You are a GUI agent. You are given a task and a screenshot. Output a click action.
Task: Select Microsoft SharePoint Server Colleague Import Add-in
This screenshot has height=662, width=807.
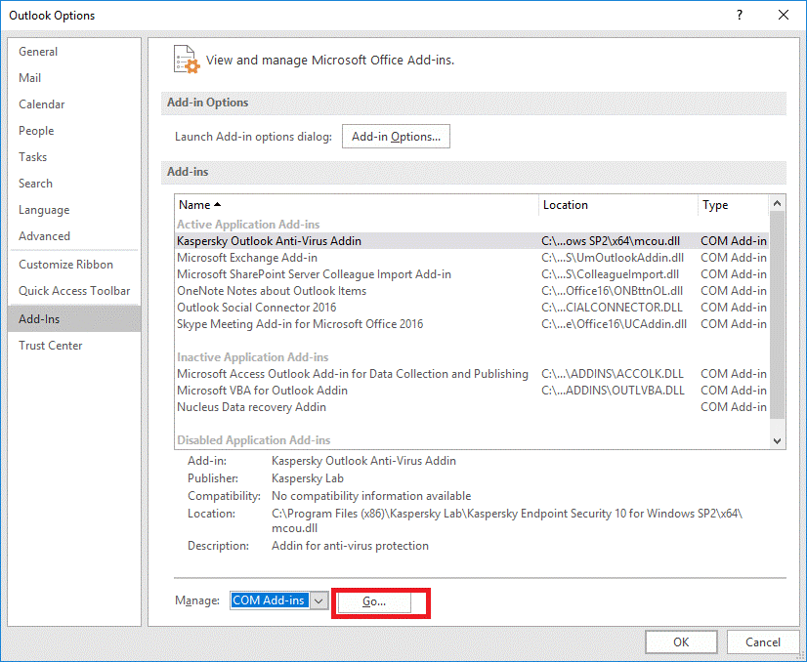[472, 274]
